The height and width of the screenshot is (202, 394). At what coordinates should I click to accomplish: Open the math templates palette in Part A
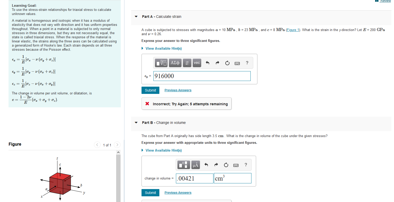pyautogui.click(x=161, y=63)
